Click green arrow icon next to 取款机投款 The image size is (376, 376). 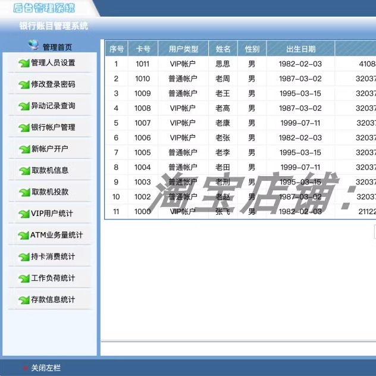24,192
